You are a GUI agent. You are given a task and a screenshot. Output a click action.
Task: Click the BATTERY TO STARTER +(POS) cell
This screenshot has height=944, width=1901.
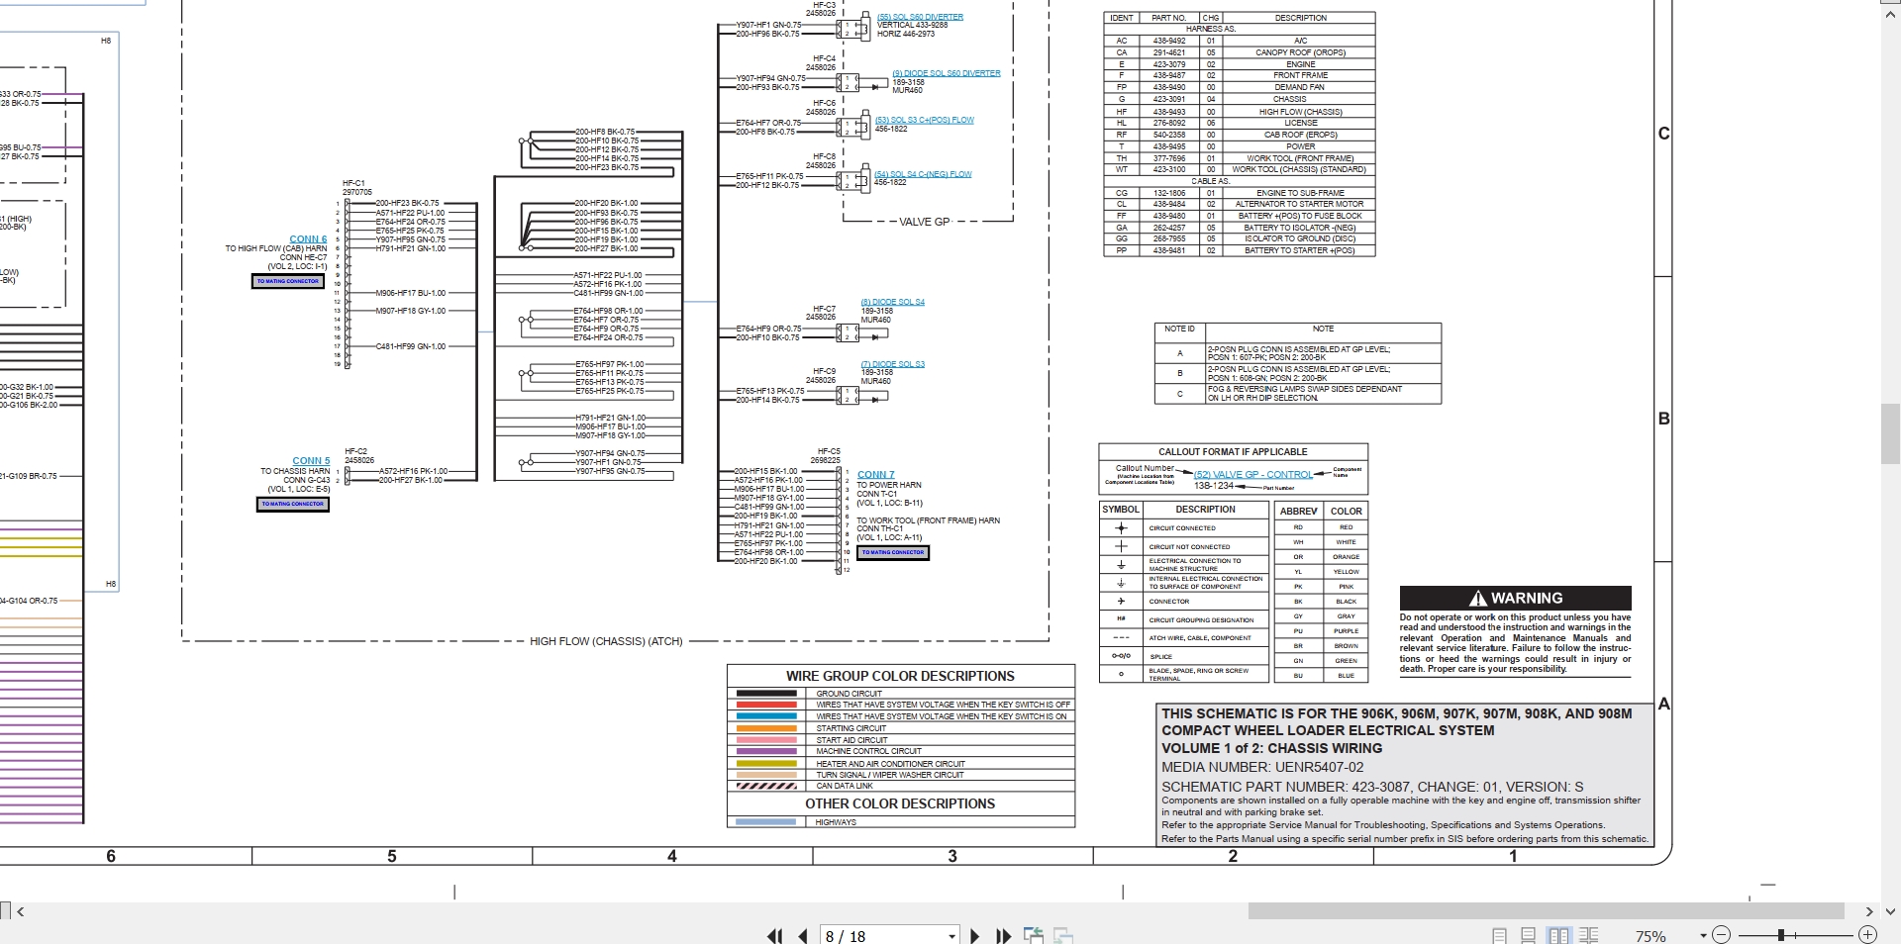click(1300, 250)
